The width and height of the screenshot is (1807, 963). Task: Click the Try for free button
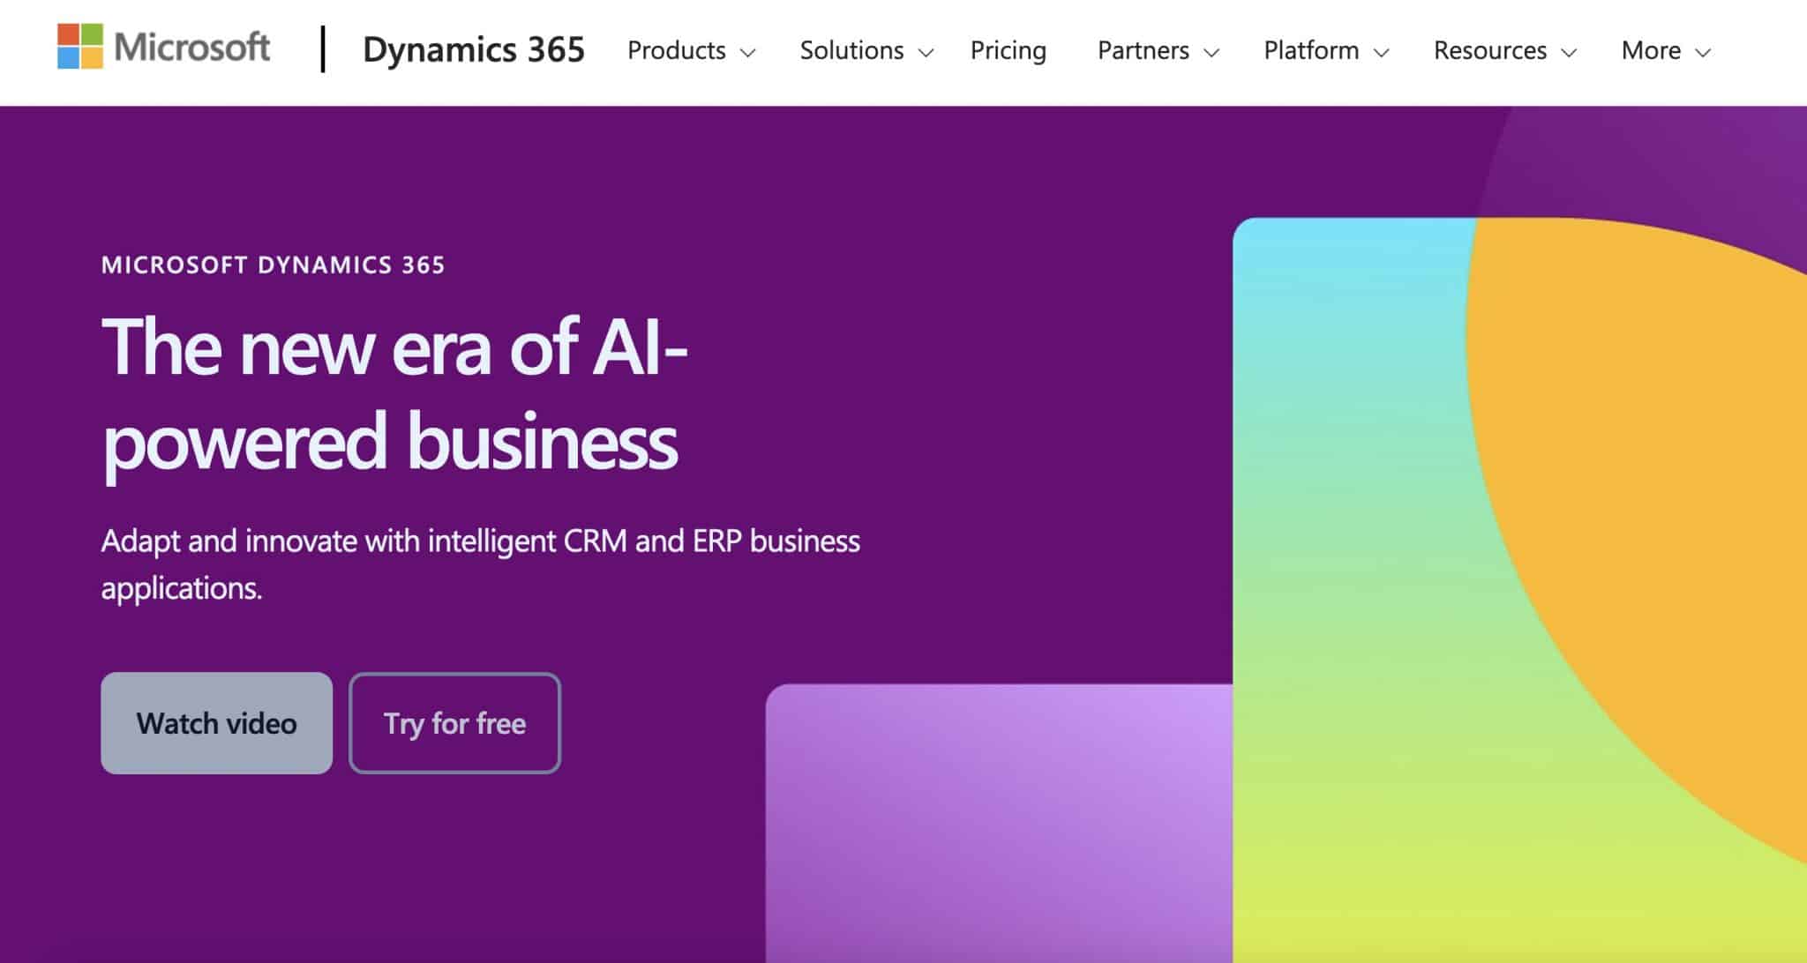(454, 723)
